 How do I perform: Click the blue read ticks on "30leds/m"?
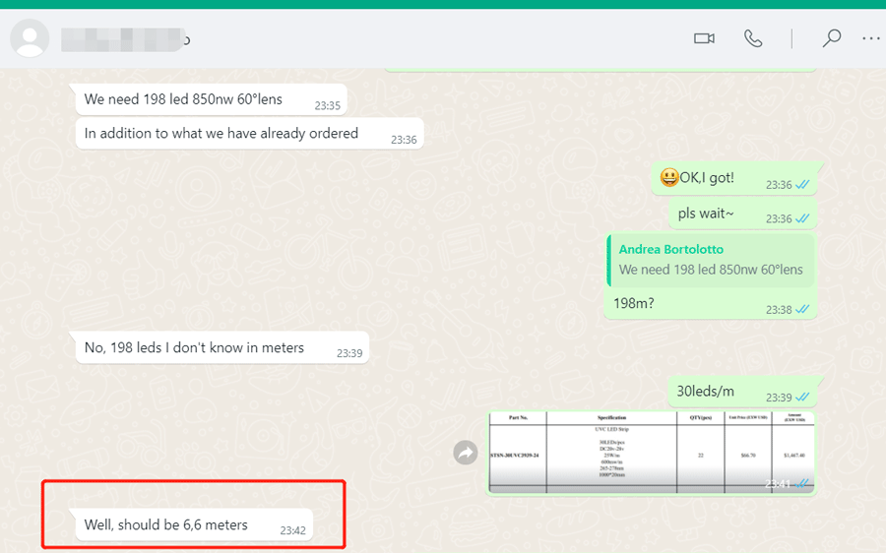coord(802,397)
